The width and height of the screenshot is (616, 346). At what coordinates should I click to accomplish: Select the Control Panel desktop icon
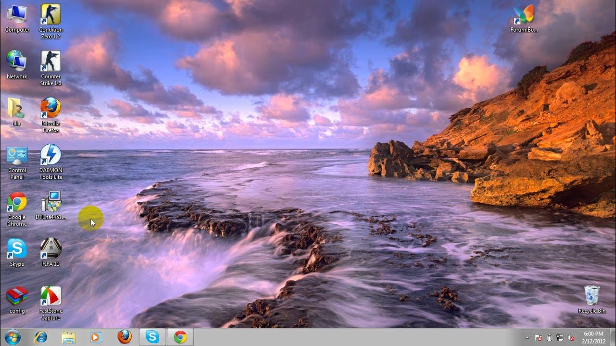(17, 162)
